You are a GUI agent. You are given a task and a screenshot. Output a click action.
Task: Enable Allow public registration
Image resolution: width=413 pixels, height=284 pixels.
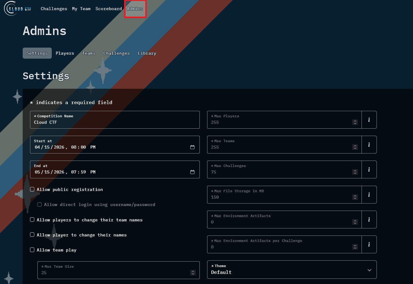click(32, 189)
